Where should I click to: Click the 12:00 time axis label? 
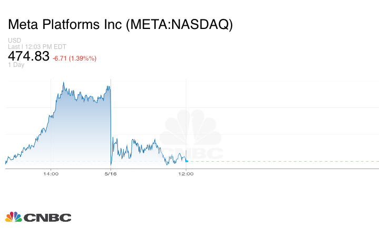pos(186,174)
